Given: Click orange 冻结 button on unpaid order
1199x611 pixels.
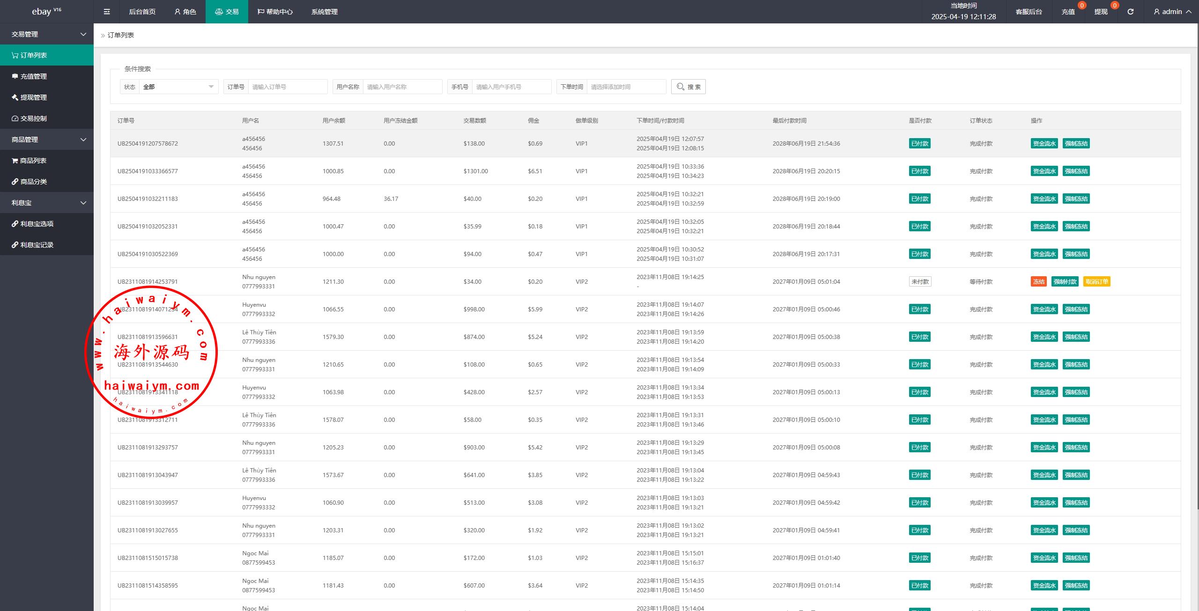Looking at the screenshot, I should pyautogui.click(x=1038, y=281).
